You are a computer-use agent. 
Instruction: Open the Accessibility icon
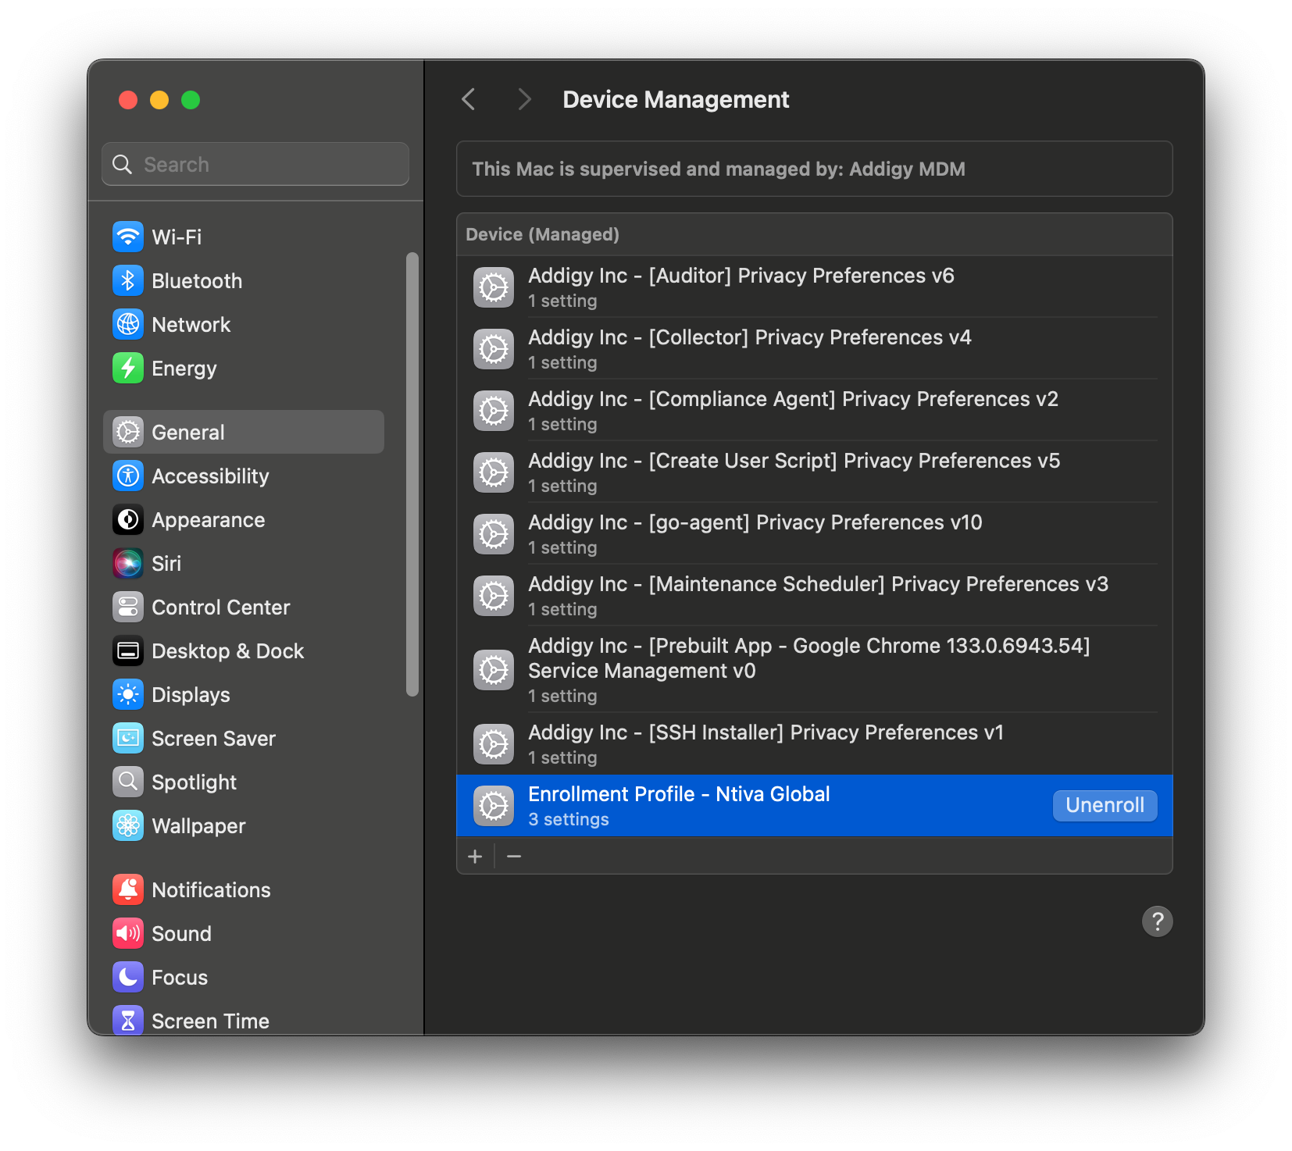click(128, 476)
